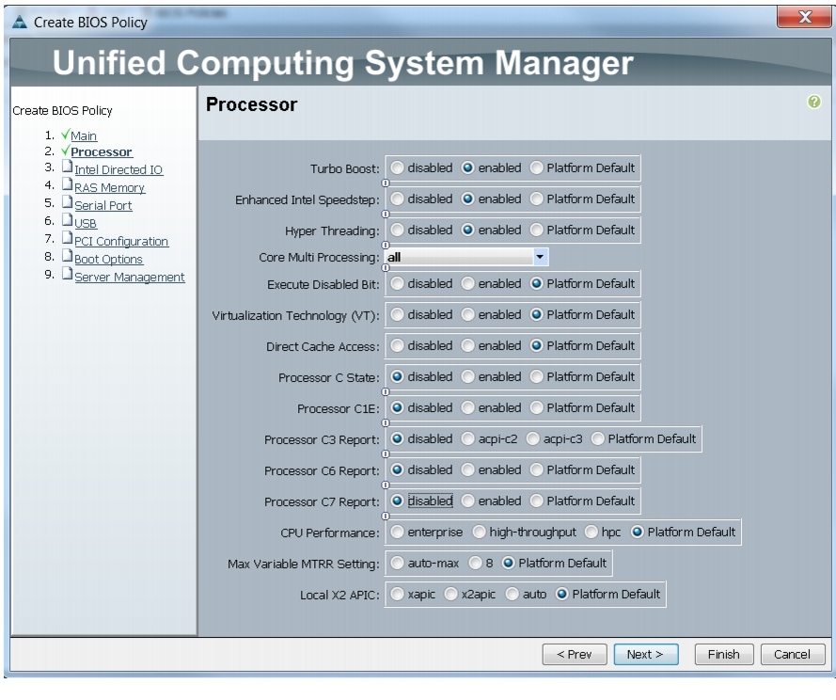Disable Direct Cache Access

pos(397,345)
